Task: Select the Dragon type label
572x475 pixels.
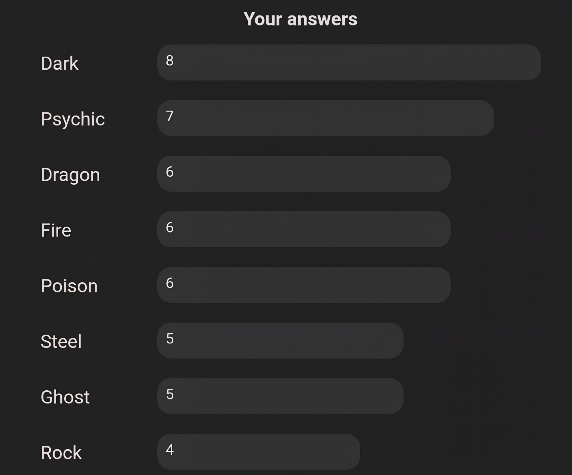Action: point(70,174)
